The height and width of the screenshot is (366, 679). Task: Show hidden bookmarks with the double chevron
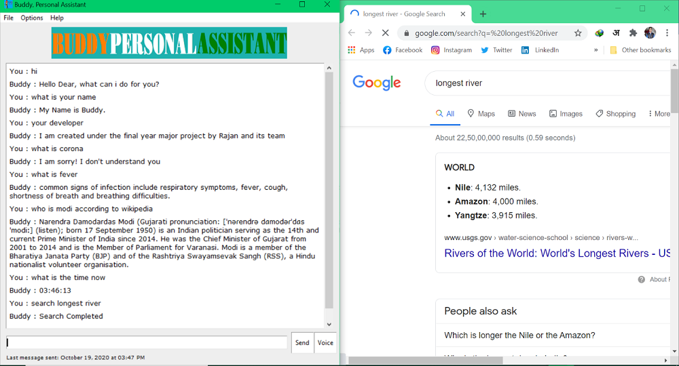click(596, 50)
